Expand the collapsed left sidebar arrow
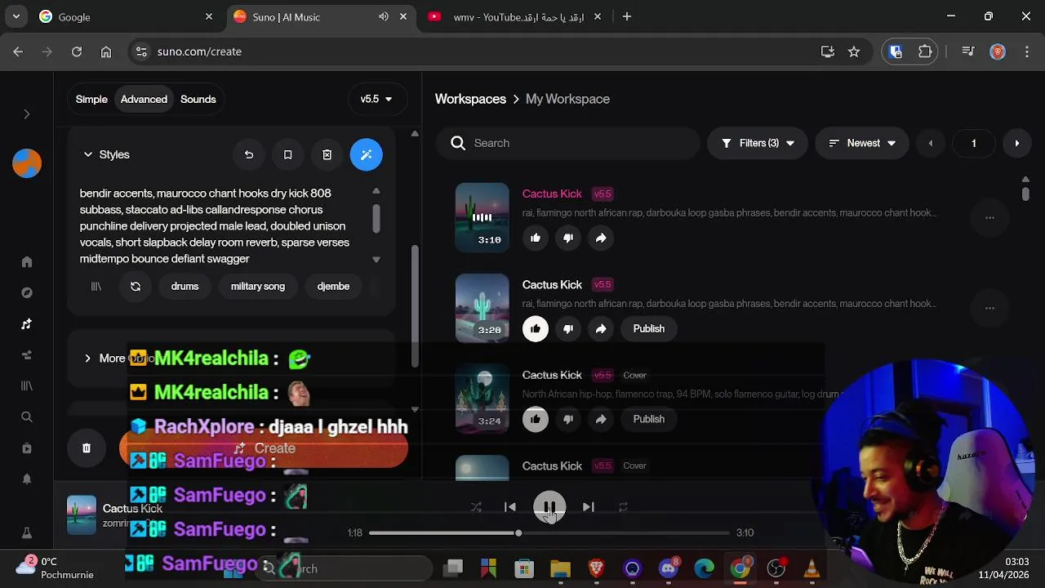1045x588 pixels. point(26,114)
